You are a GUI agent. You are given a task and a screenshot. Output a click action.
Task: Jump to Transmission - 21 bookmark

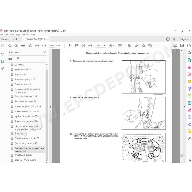(x=23, y=84)
